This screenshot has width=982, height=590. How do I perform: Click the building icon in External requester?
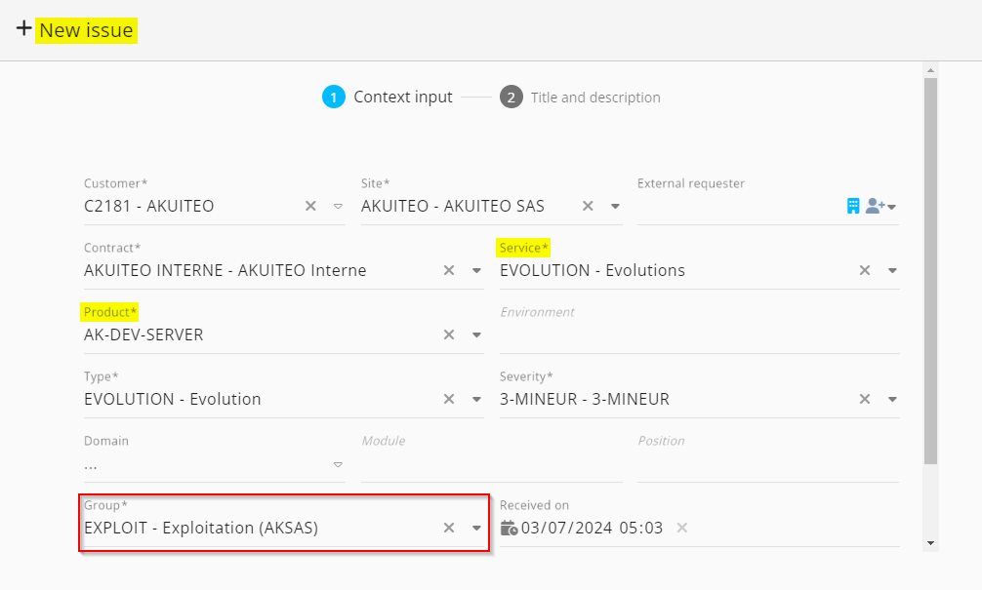853,206
